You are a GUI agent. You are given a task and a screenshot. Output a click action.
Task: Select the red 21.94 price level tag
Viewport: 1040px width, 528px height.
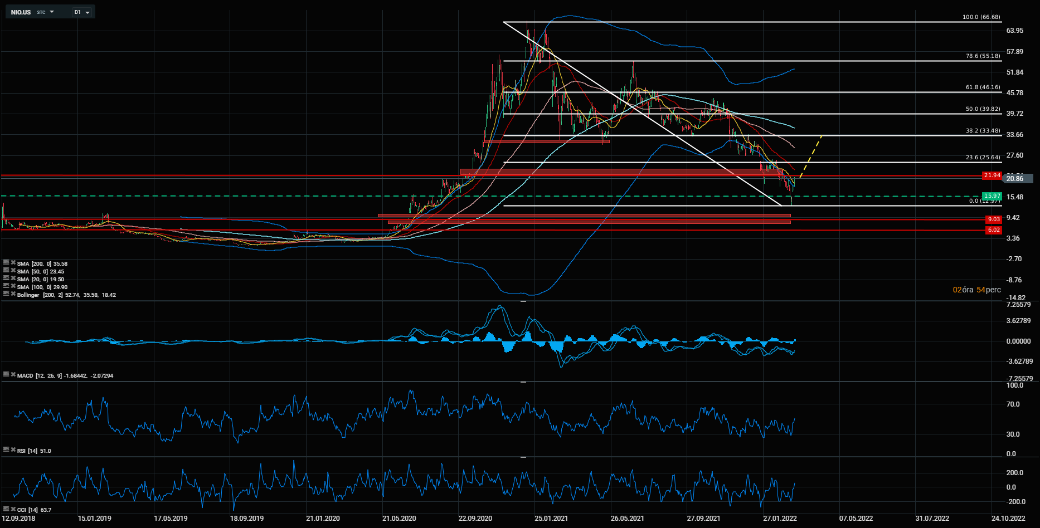click(x=992, y=175)
